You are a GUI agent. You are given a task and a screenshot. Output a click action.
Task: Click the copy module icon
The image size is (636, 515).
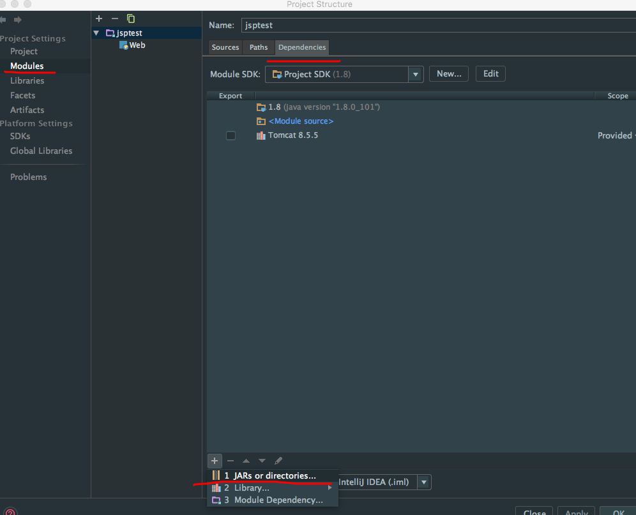pos(131,19)
